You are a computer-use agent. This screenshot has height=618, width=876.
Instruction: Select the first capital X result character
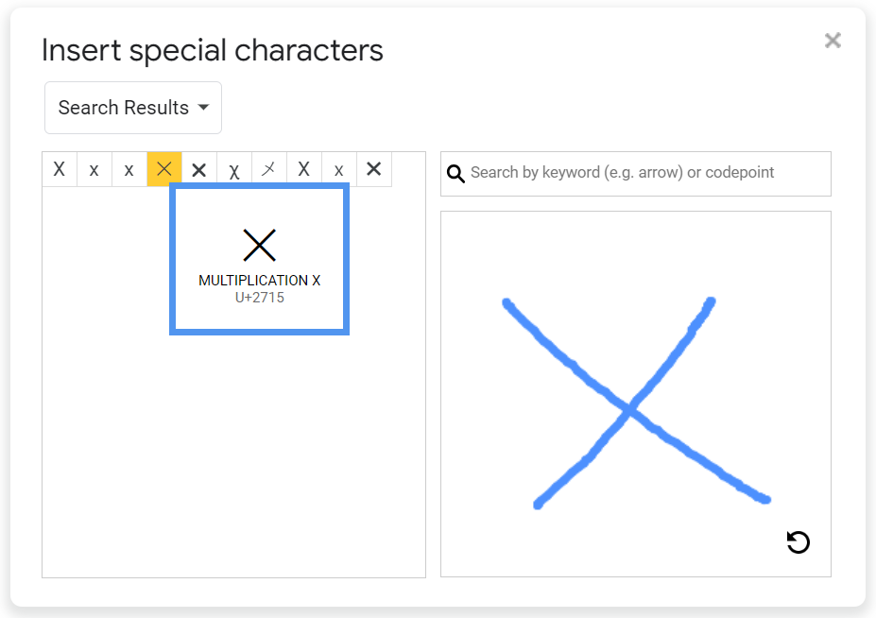[60, 170]
